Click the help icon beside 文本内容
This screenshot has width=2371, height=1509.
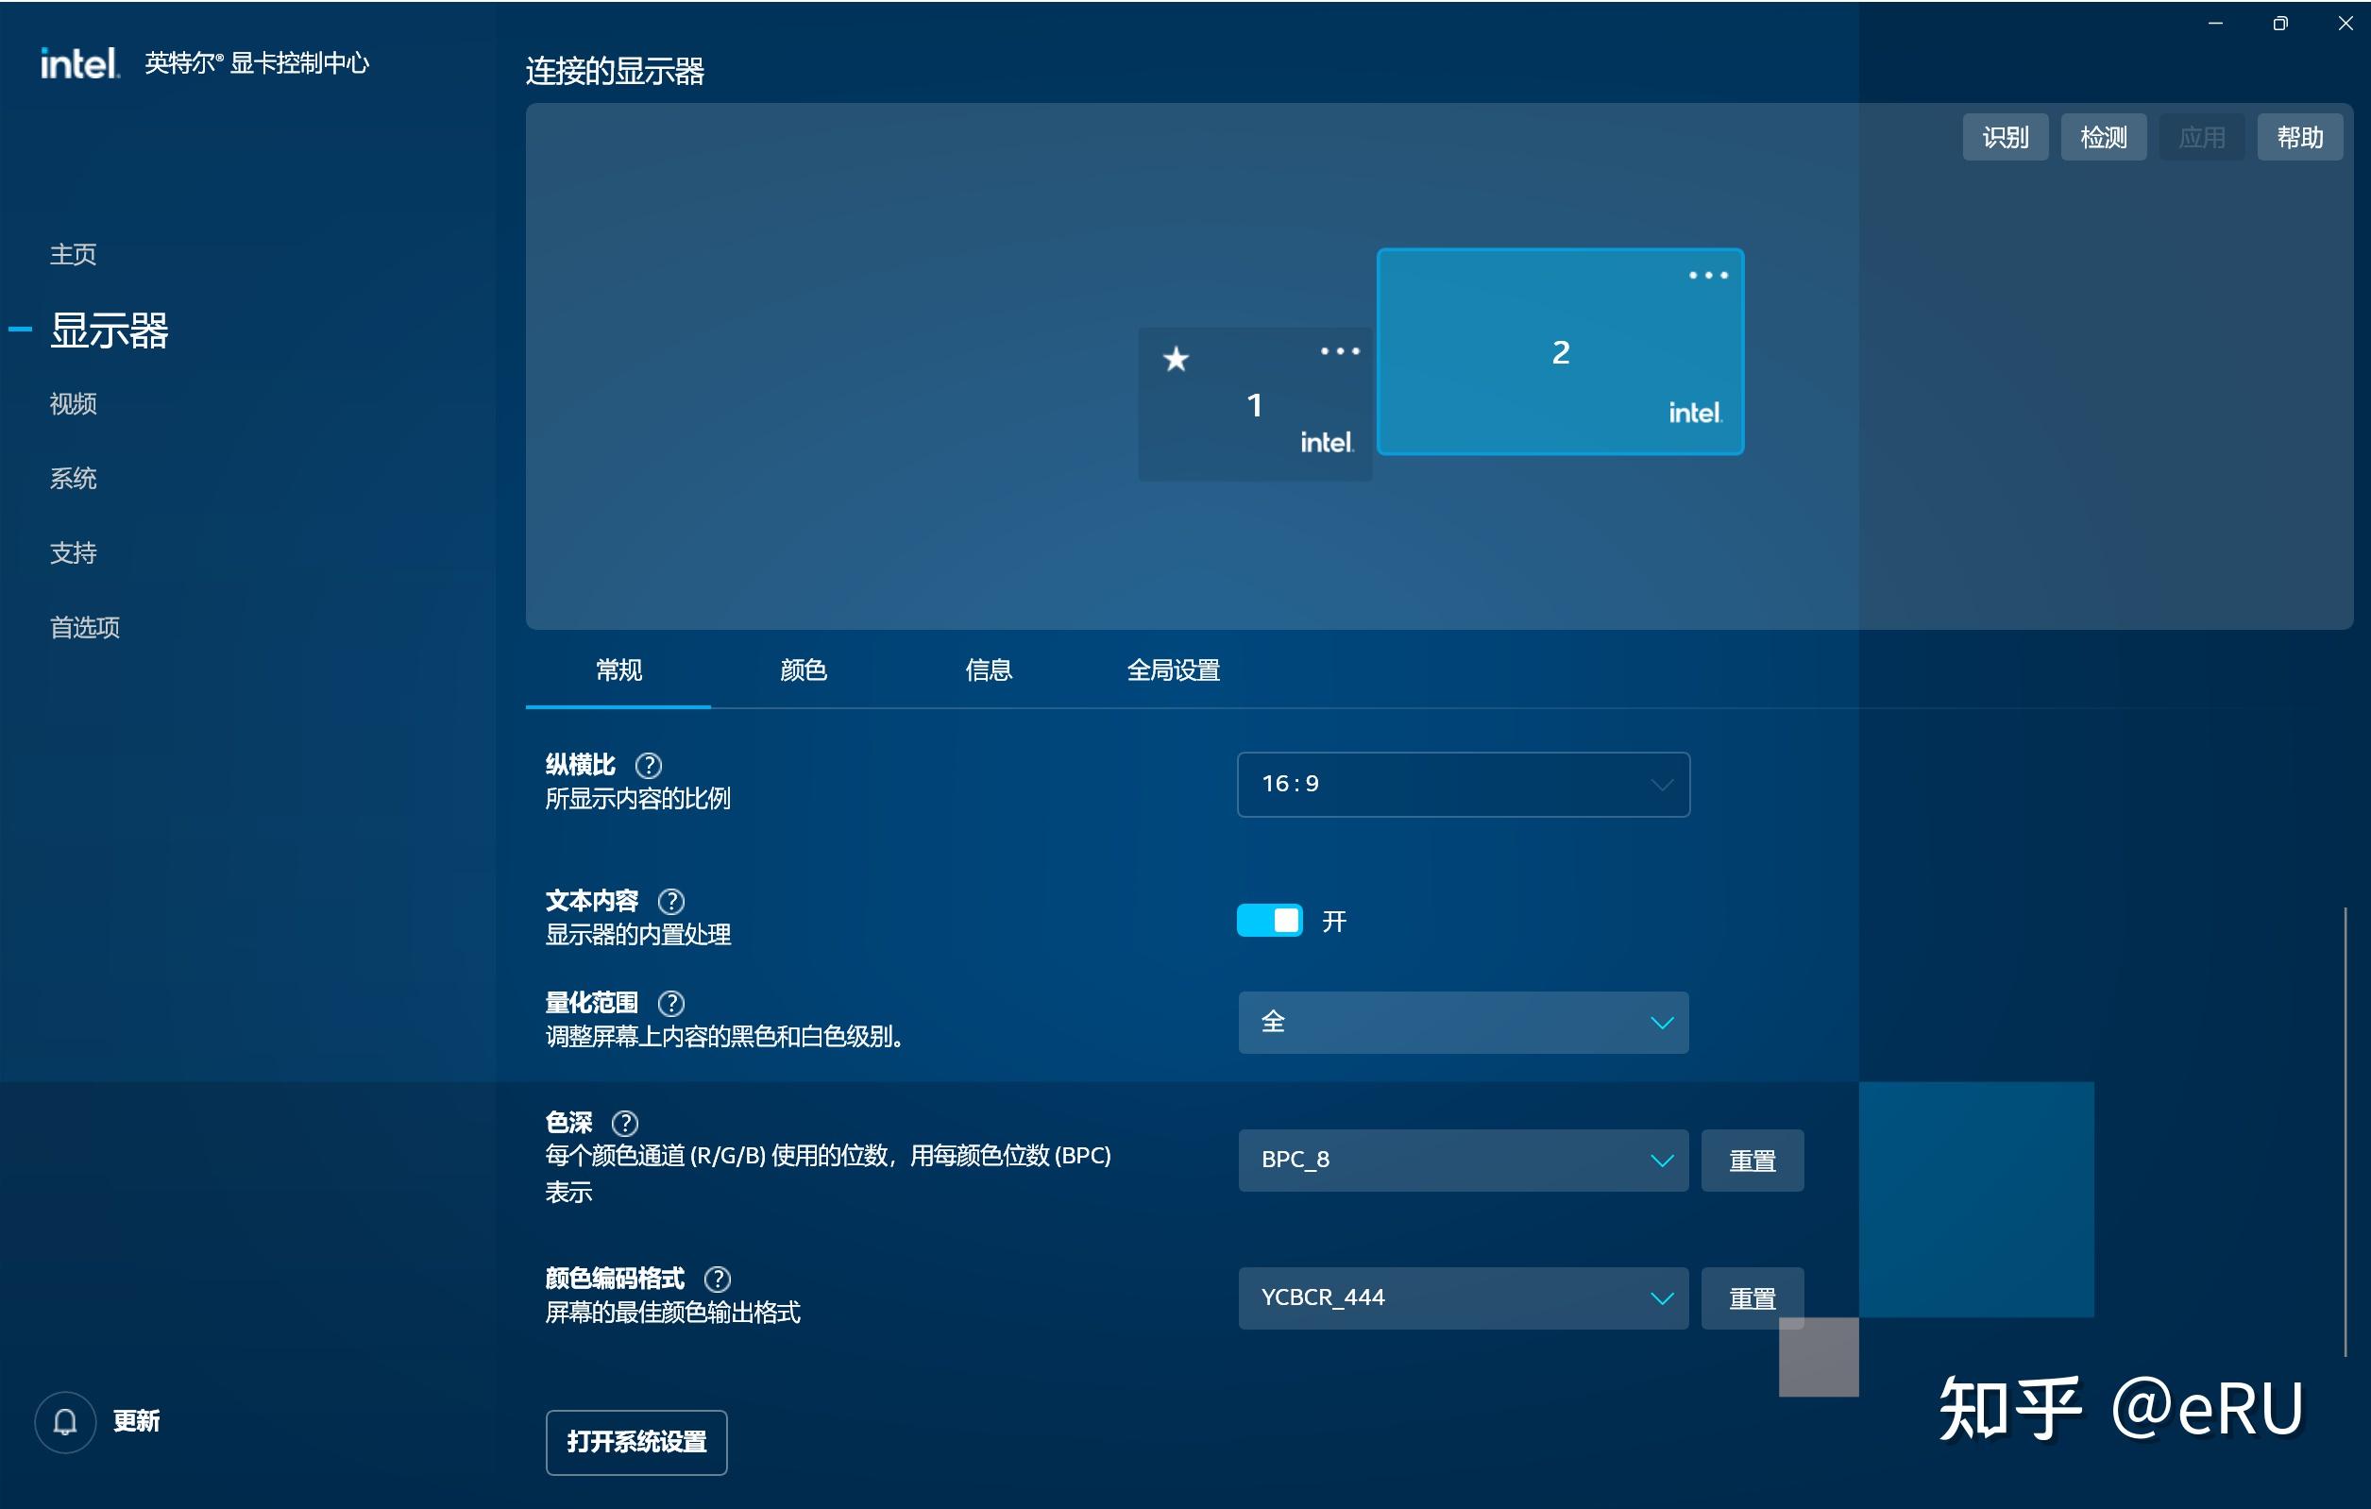(670, 901)
